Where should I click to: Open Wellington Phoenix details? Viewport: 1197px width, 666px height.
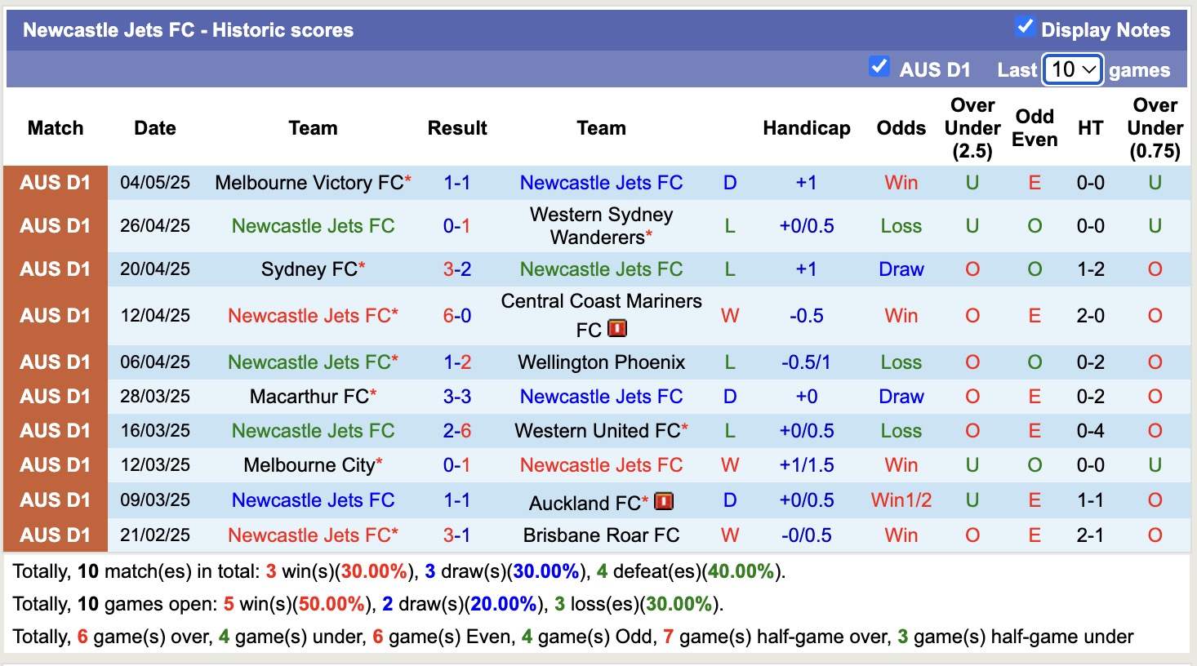coord(601,362)
